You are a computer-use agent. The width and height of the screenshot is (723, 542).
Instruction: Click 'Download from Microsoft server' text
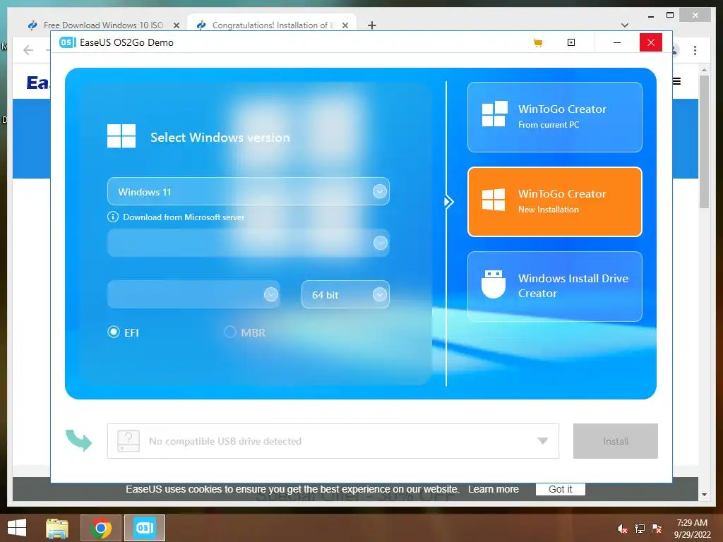[x=184, y=217]
